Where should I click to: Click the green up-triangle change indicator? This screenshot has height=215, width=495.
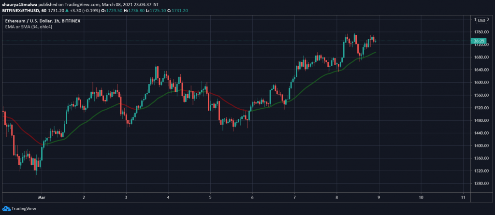point(67,10)
